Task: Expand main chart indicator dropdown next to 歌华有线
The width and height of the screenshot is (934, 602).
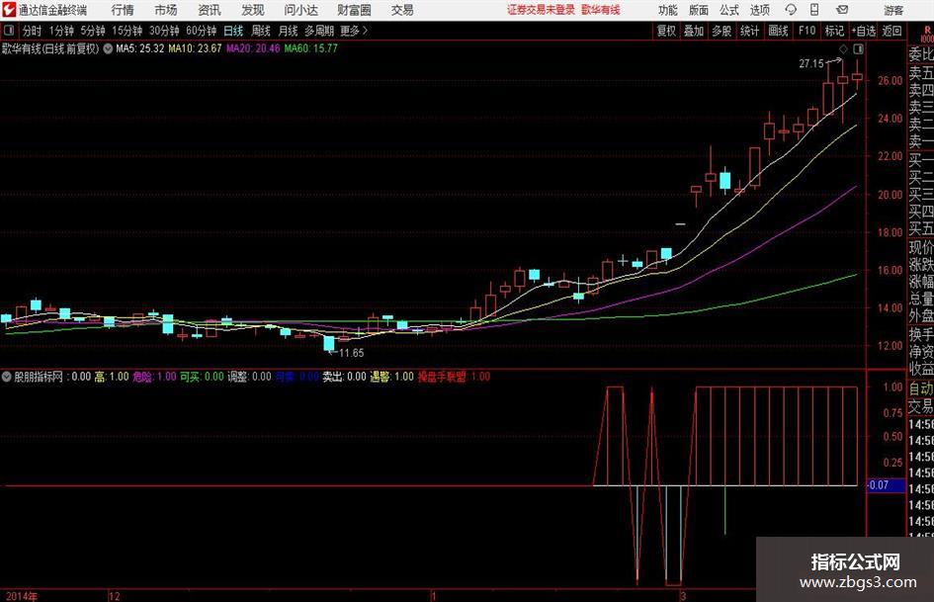Action: [x=108, y=48]
